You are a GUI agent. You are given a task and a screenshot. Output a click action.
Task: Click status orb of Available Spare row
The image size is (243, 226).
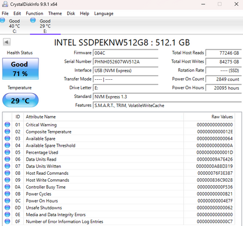click(7, 139)
